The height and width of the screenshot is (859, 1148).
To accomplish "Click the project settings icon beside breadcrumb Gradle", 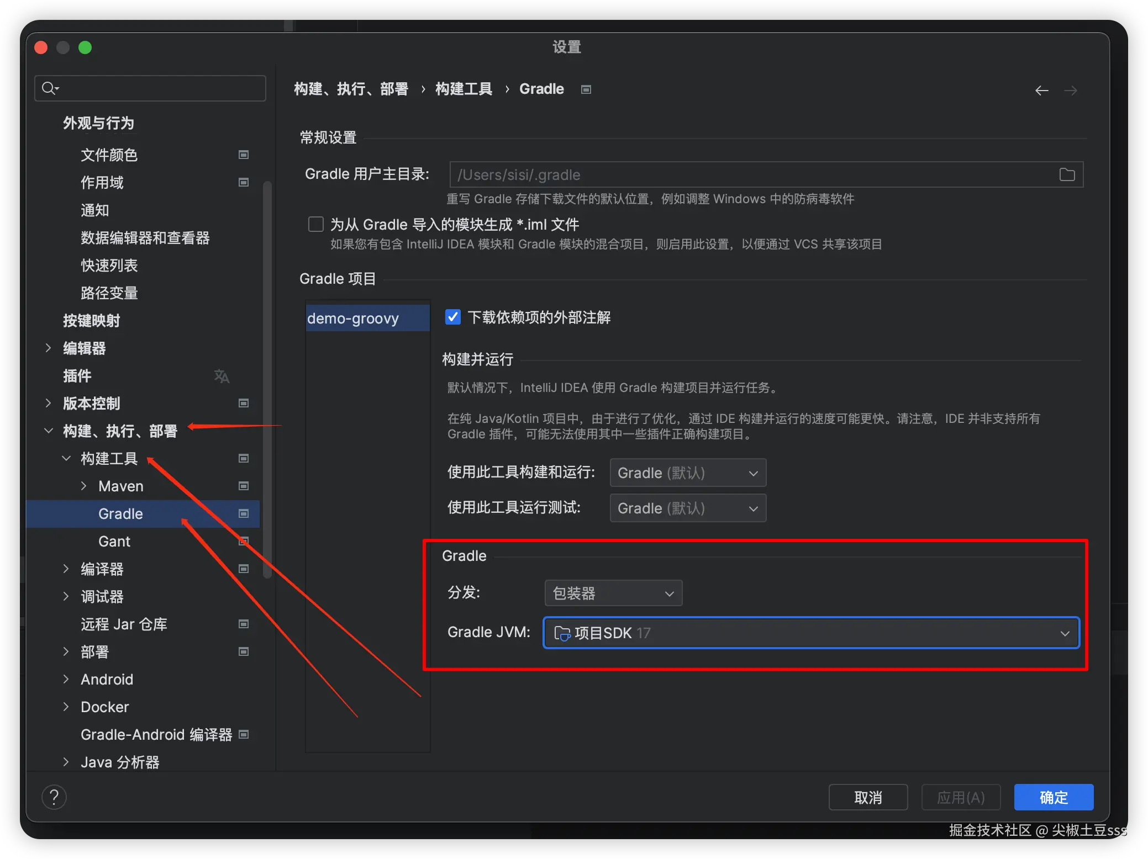I will (586, 89).
